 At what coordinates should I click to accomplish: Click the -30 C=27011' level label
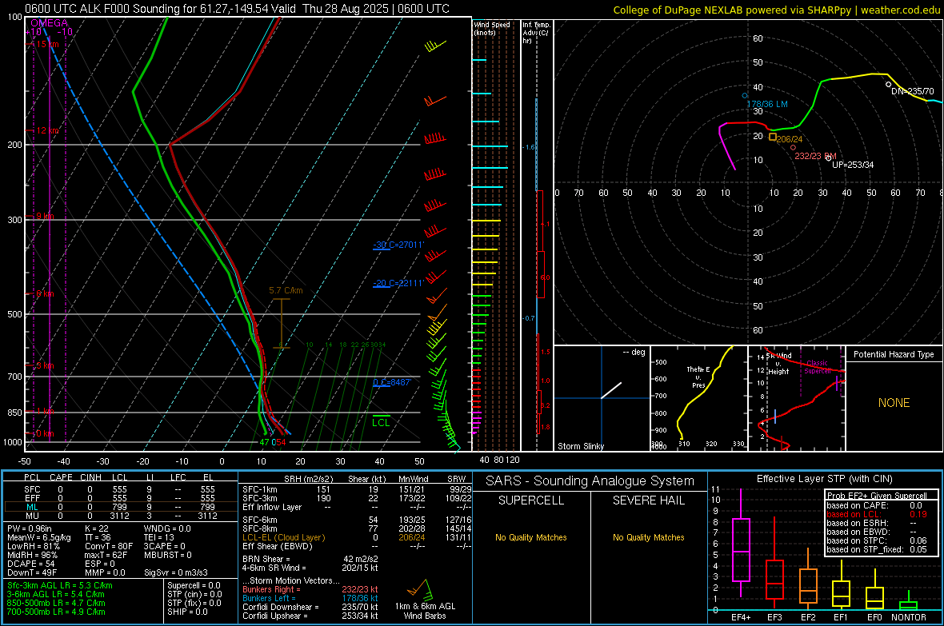pyautogui.click(x=398, y=245)
